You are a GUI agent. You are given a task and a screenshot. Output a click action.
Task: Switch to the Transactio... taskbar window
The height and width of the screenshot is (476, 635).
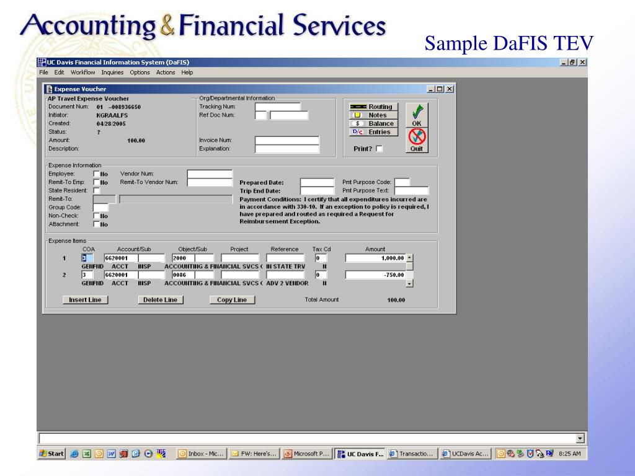click(x=412, y=454)
